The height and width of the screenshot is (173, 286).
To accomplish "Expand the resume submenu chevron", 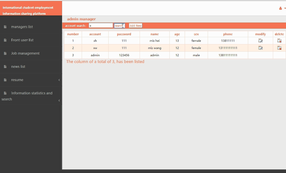I will 59,80.
